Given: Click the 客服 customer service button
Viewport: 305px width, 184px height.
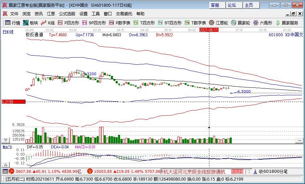Looking at the screenshot, I should click(x=217, y=5).
